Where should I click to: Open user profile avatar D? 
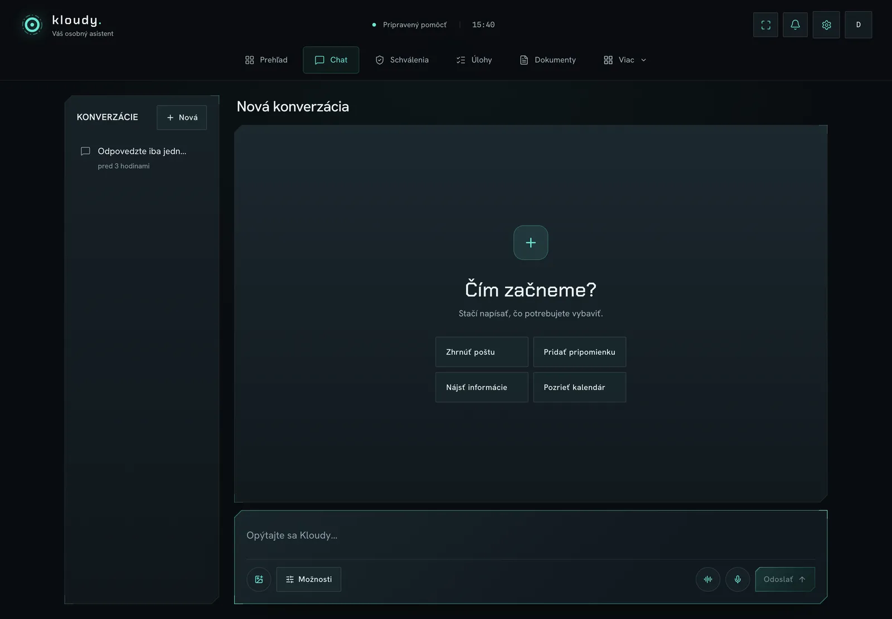tap(858, 25)
